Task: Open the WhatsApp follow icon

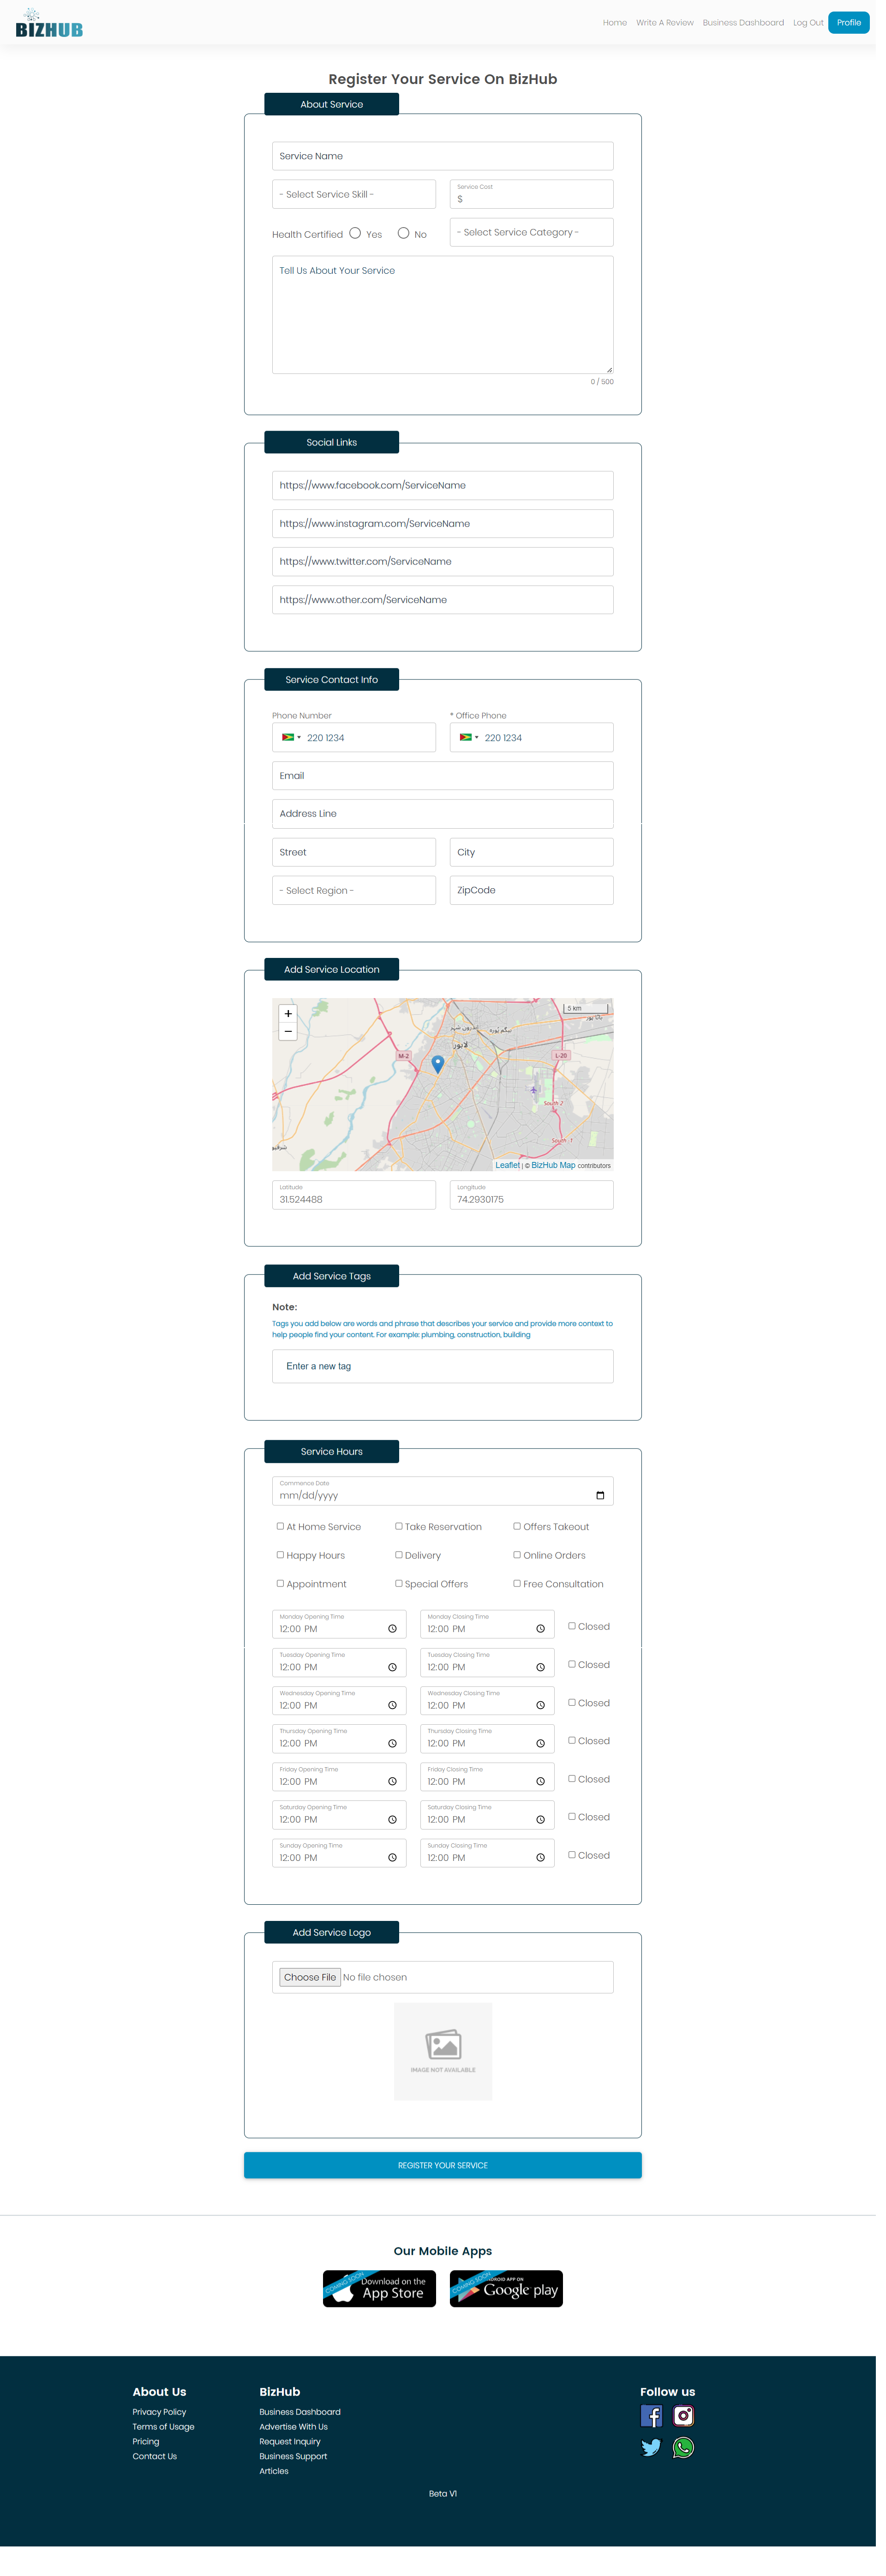Action: (x=684, y=2448)
